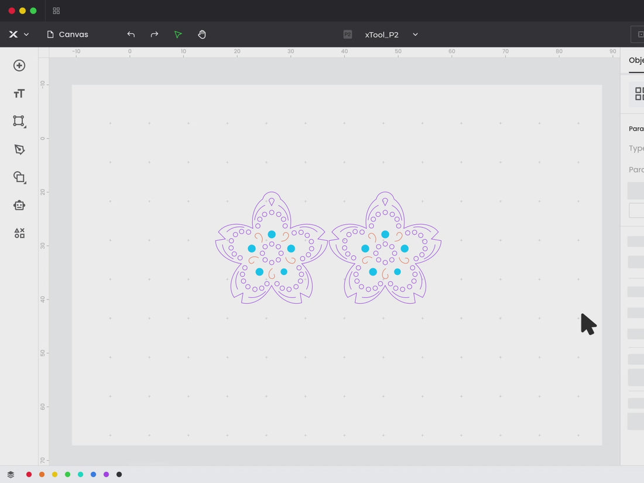Select the Shape rectangle tool
The height and width of the screenshot is (483, 644).
19,121
